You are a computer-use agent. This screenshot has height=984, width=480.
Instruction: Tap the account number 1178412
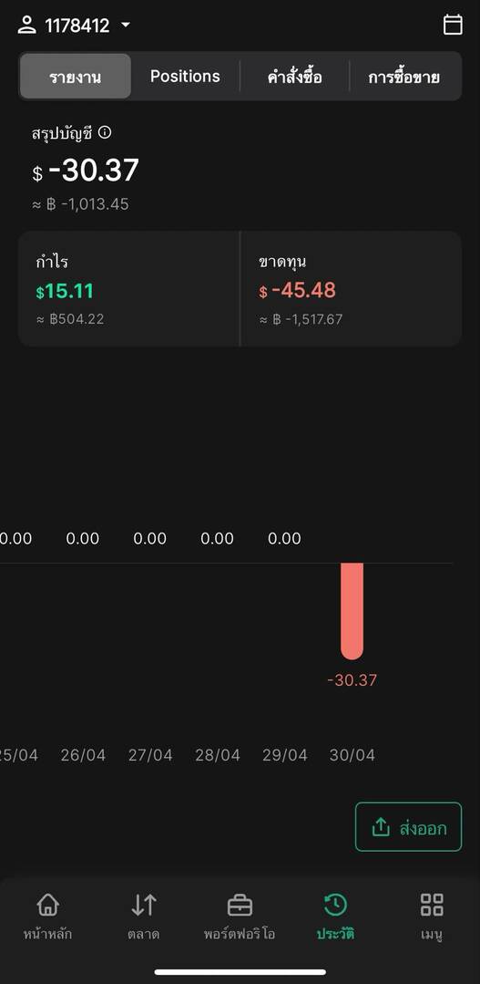click(x=77, y=26)
